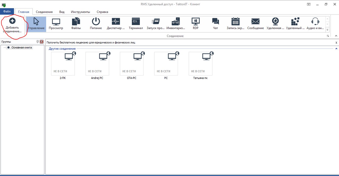Expand the connection modes ribbon gallery
This screenshot has height=176, width=339.
click(x=327, y=30)
